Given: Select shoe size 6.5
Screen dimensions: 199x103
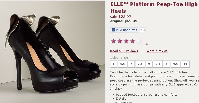Looking at the screenshot, I should (123, 64).
